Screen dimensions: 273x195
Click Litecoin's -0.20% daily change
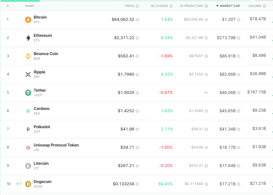click(x=166, y=166)
